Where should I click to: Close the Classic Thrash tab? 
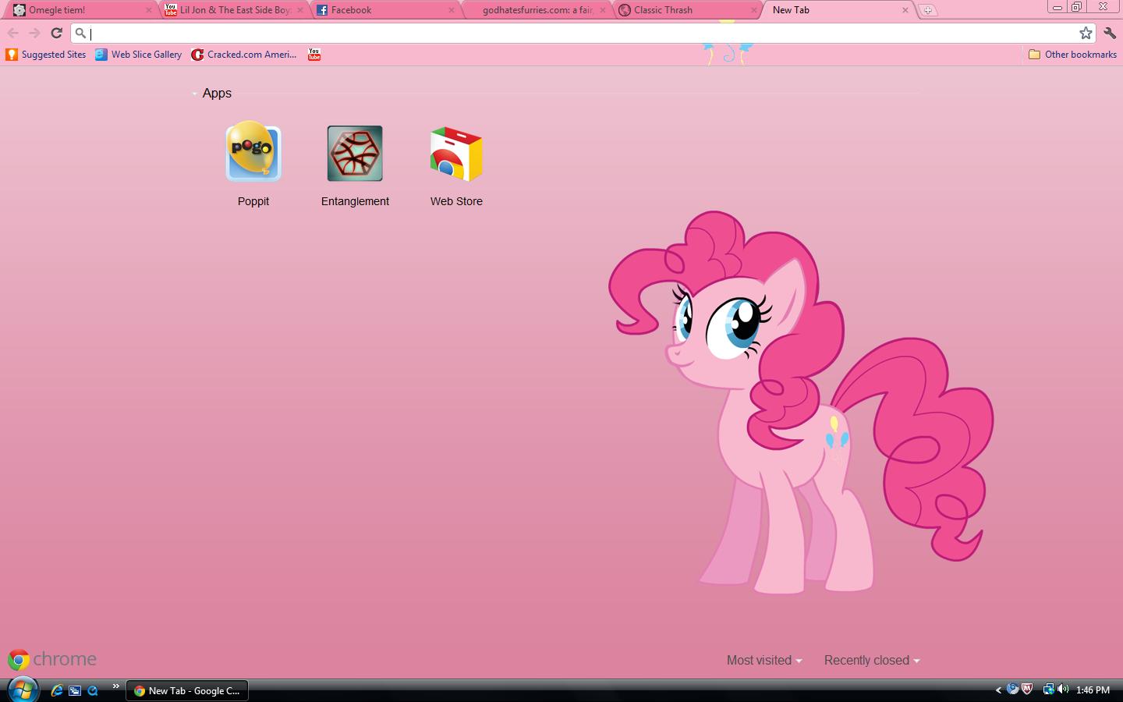754,10
